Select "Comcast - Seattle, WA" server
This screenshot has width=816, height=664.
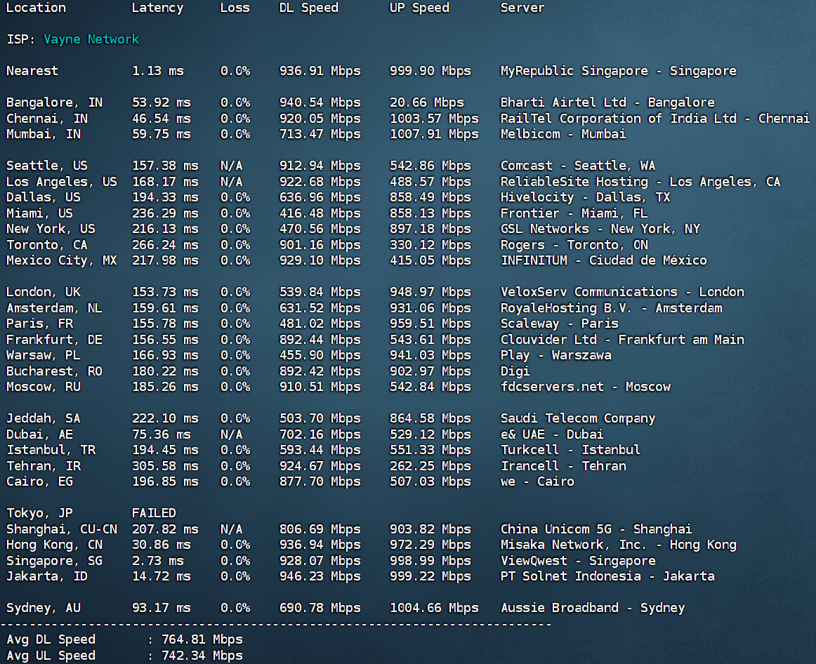tap(578, 166)
